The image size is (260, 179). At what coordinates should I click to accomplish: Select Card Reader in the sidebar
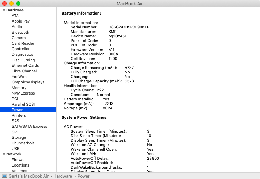(23, 43)
